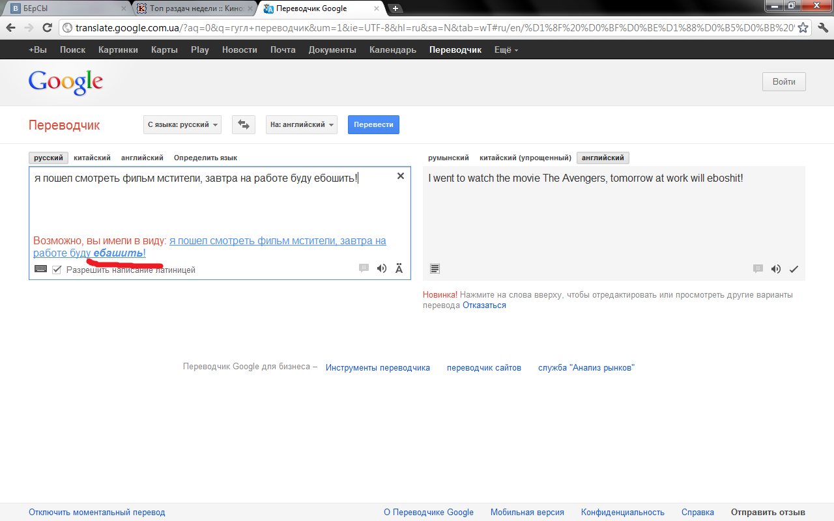Click the Ä transliteration icon
Viewport: 834px width, 521px height.
point(399,268)
